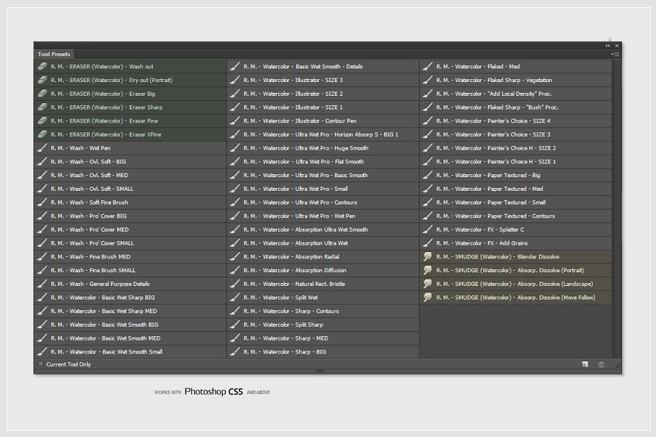Create a new tool preset
Image resolution: width=656 pixels, height=437 pixels.
(x=585, y=364)
